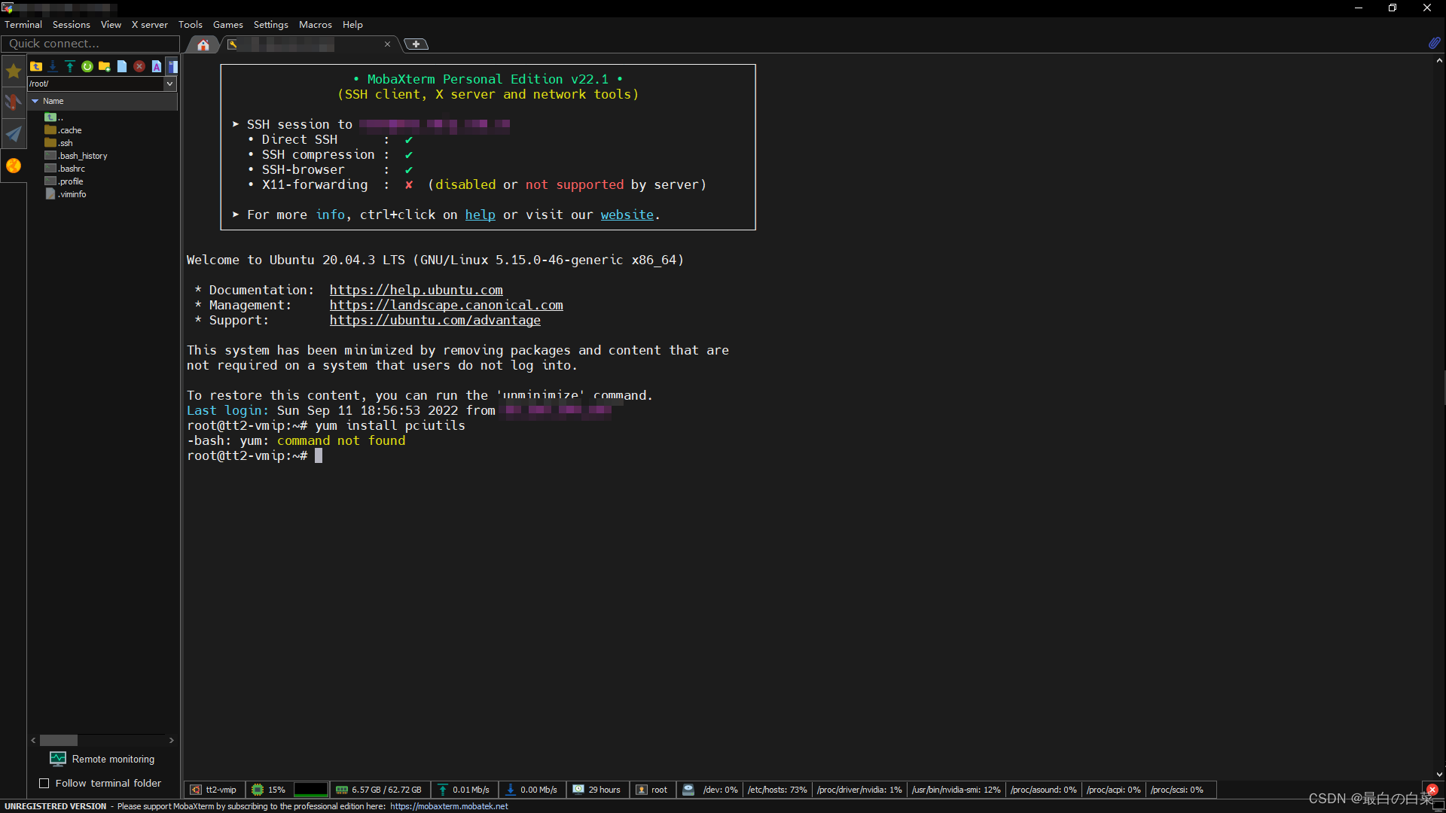Viewport: 1446px width, 813px height.
Task: Delete selected remote files with red X
Action: [139, 66]
